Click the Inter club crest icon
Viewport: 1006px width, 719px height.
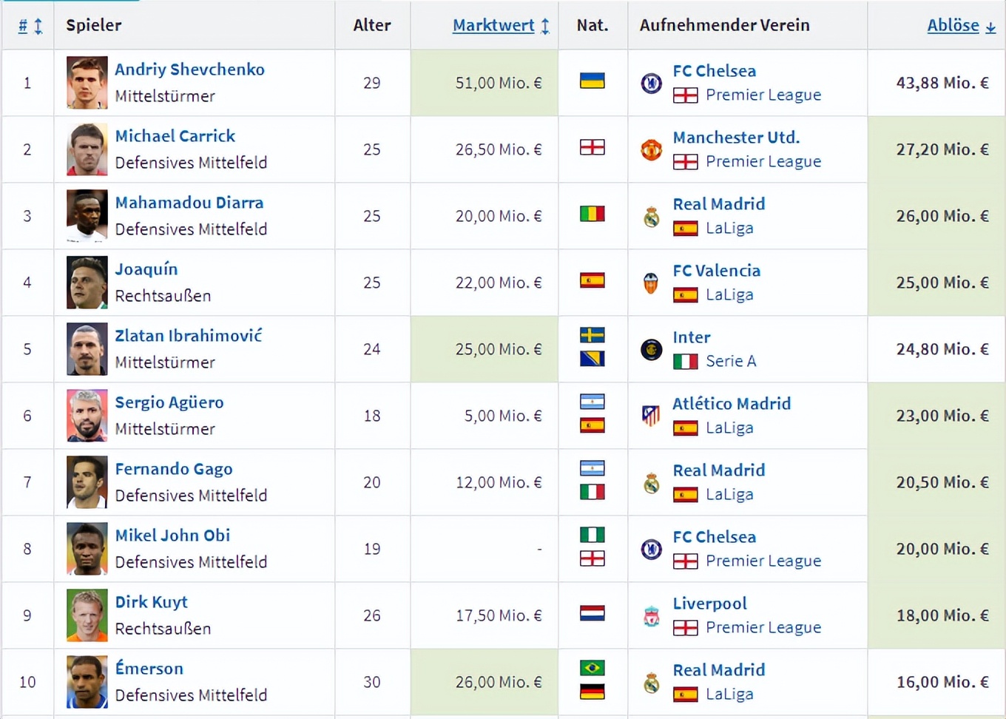pyautogui.click(x=651, y=349)
